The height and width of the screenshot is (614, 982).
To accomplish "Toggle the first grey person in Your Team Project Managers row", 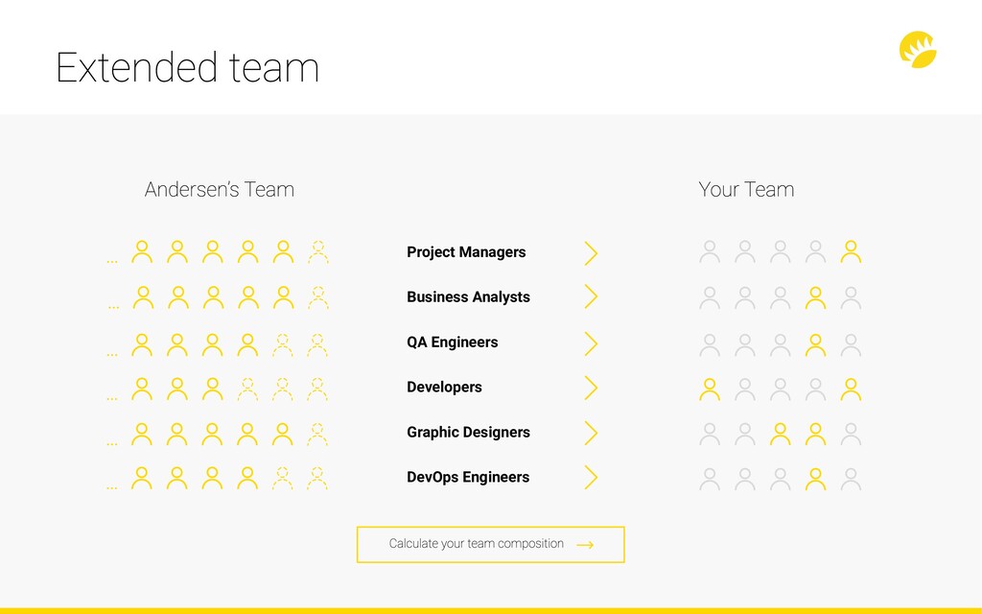I will [710, 252].
